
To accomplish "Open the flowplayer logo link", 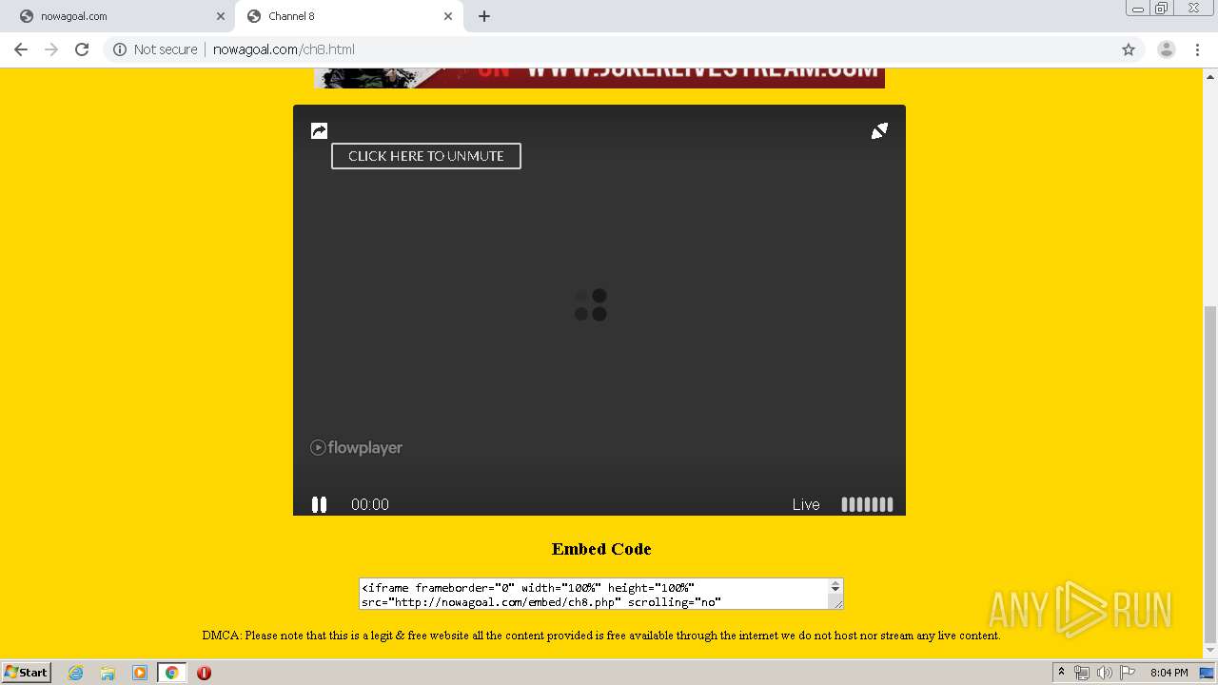I will [x=356, y=447].
